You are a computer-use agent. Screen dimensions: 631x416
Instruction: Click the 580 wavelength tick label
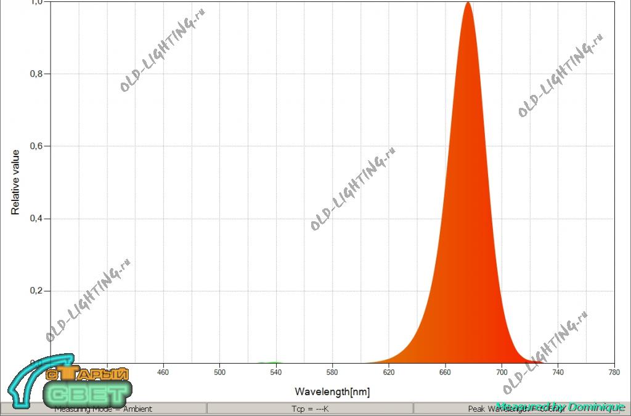(332, 372)
